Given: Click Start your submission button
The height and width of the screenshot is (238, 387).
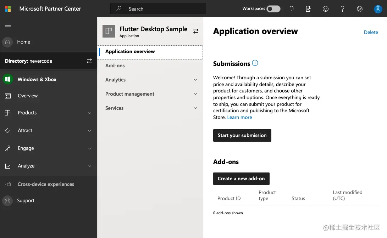Looking at the screenshot, I should [242, 135].
